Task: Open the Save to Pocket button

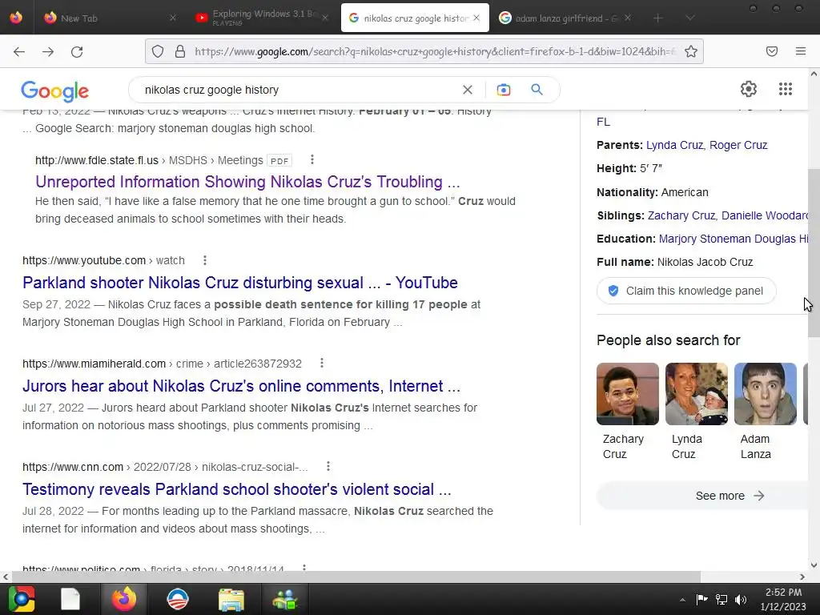Action: click(x=772, y=51)
